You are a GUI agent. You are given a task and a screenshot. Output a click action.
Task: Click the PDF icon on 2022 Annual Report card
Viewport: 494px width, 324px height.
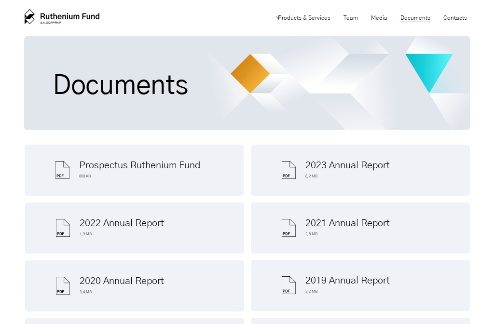coord(63,228)
